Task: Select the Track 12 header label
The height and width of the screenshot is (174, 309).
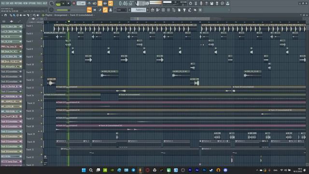Action: (30, 80)
